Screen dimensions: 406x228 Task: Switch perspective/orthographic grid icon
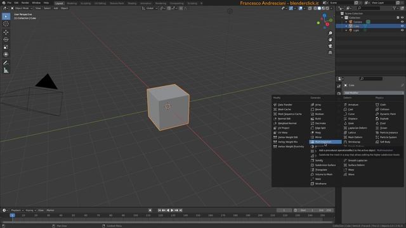330,53
